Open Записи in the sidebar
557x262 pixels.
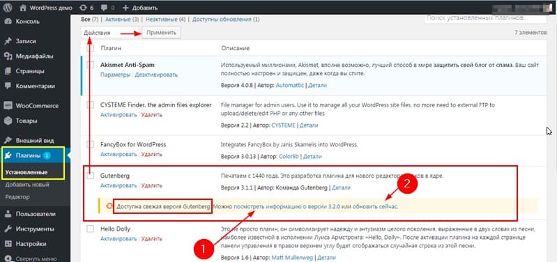tap(26, 41)
